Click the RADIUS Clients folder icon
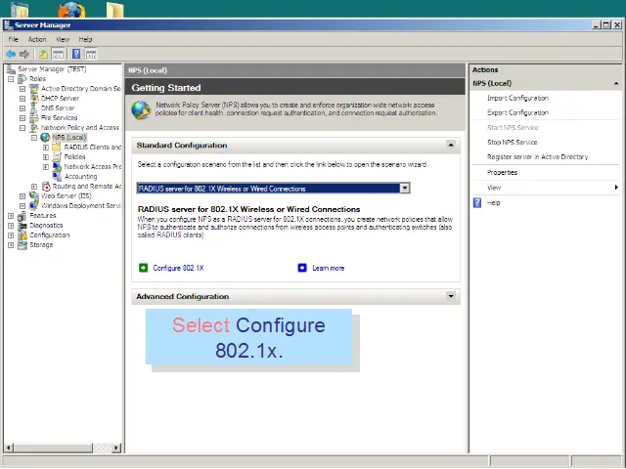The width and height of the screenshot is (626, 469). coord(57,148)
